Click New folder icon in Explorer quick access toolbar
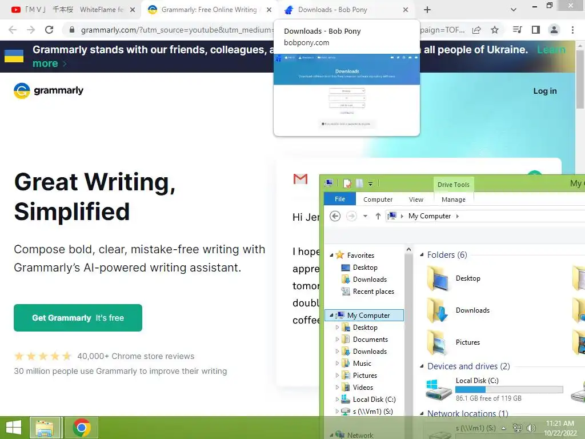Viewport: 585px width, 439px height. pyautogui.click(x=359, y=183)
